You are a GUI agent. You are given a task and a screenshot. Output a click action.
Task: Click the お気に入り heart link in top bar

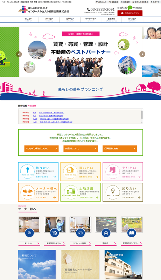pyautogui.click(x=101, y=2)
